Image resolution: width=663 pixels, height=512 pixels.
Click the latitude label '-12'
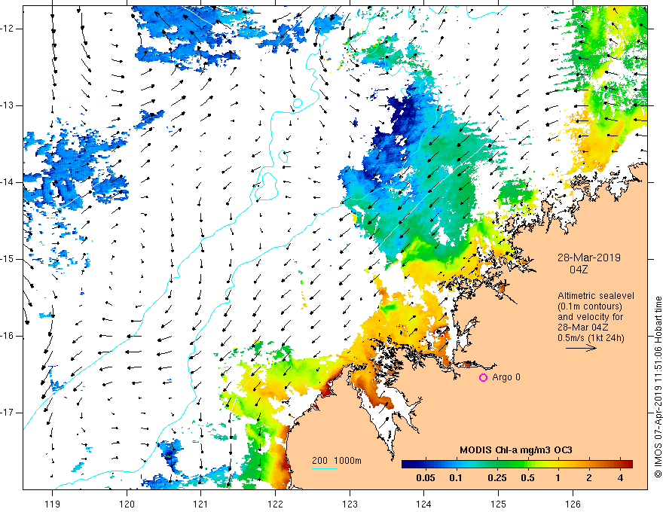pos(8,29)
